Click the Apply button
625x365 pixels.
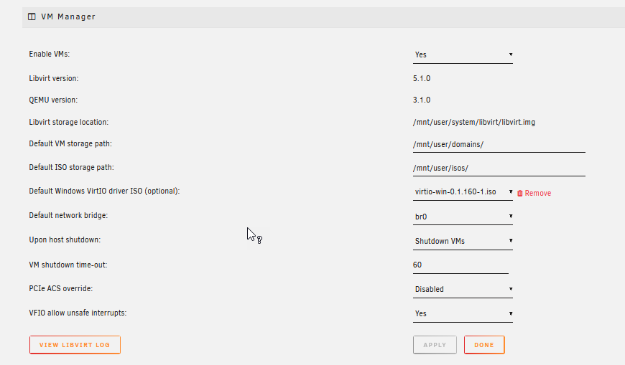(435, 345)
